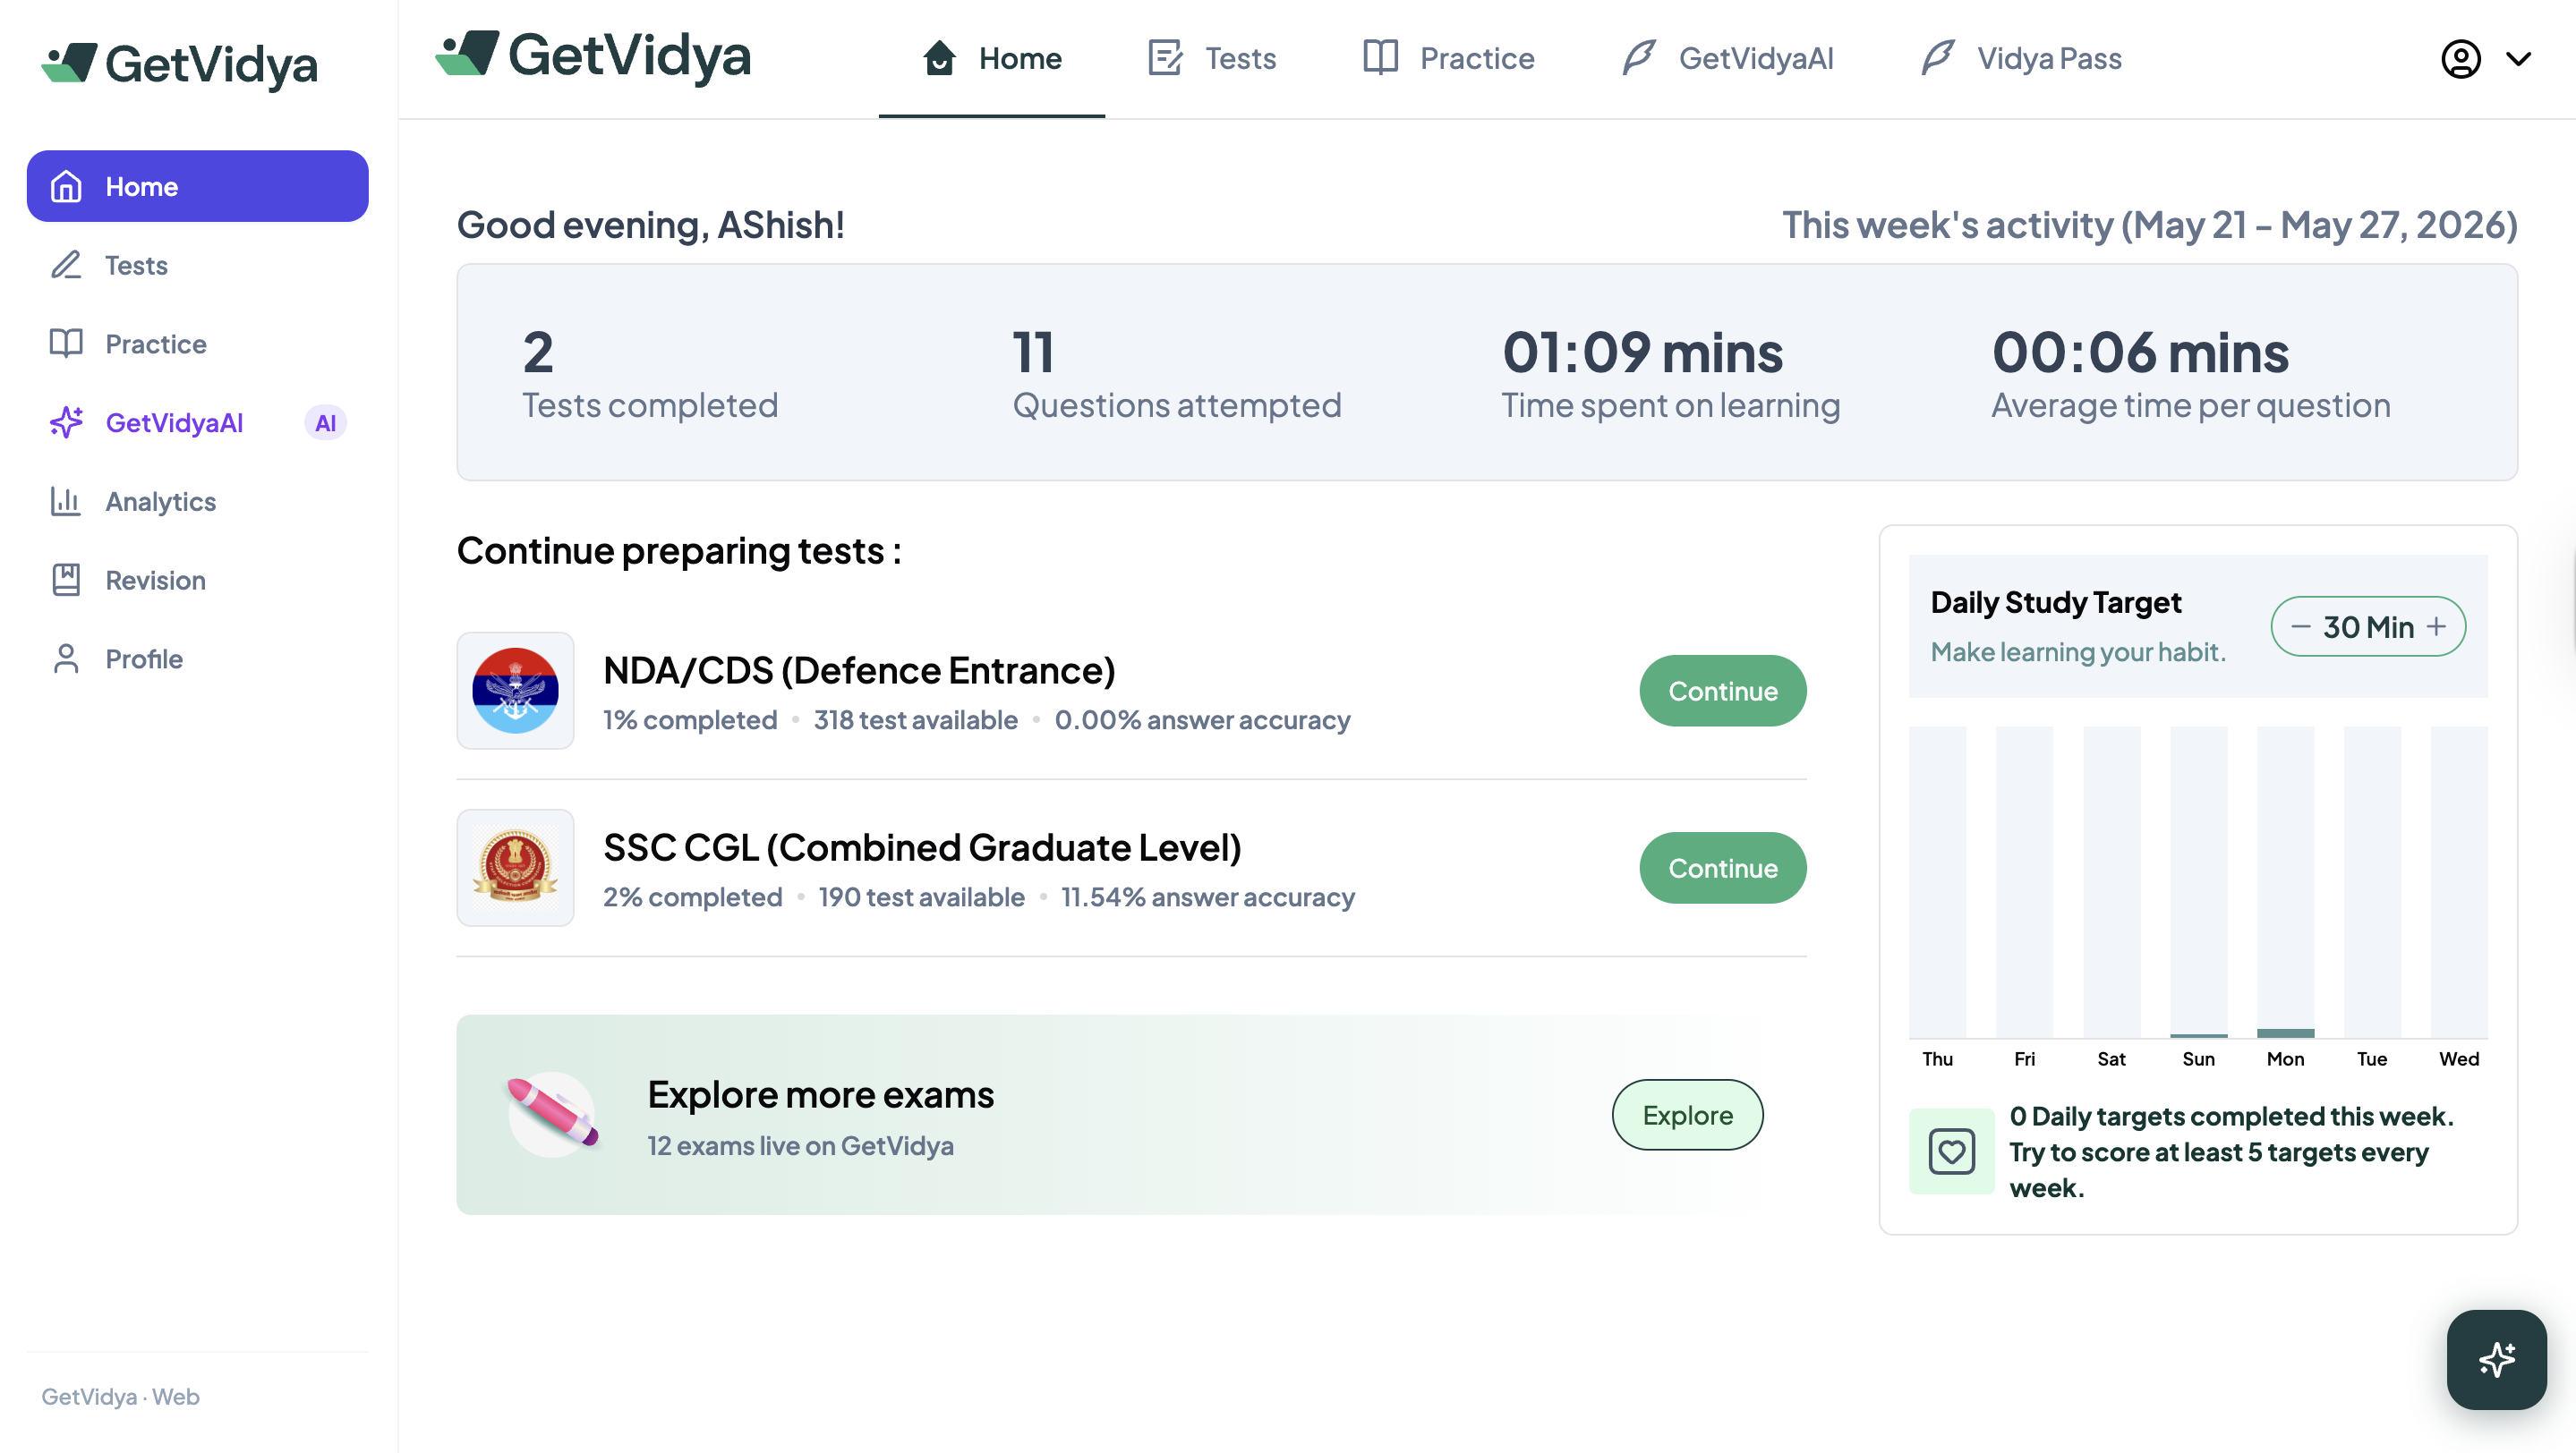2576x1453 pixels.
Task: Click the Practice tab open-book icon
Action: (x=1380, y=58)
